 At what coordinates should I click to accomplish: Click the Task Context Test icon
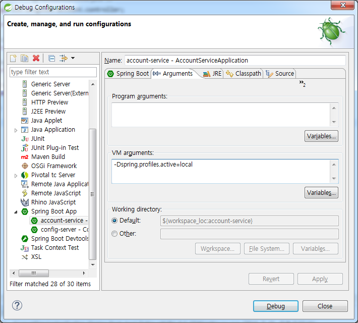(25, 248)
